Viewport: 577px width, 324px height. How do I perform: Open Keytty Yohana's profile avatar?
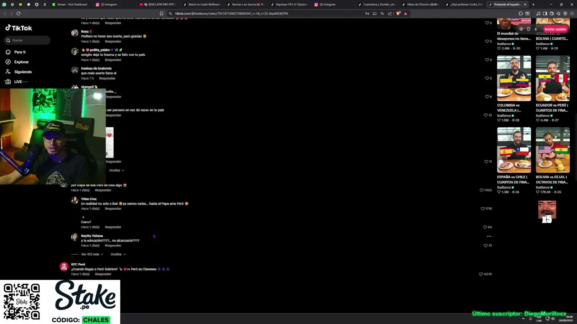click(74, 237)
